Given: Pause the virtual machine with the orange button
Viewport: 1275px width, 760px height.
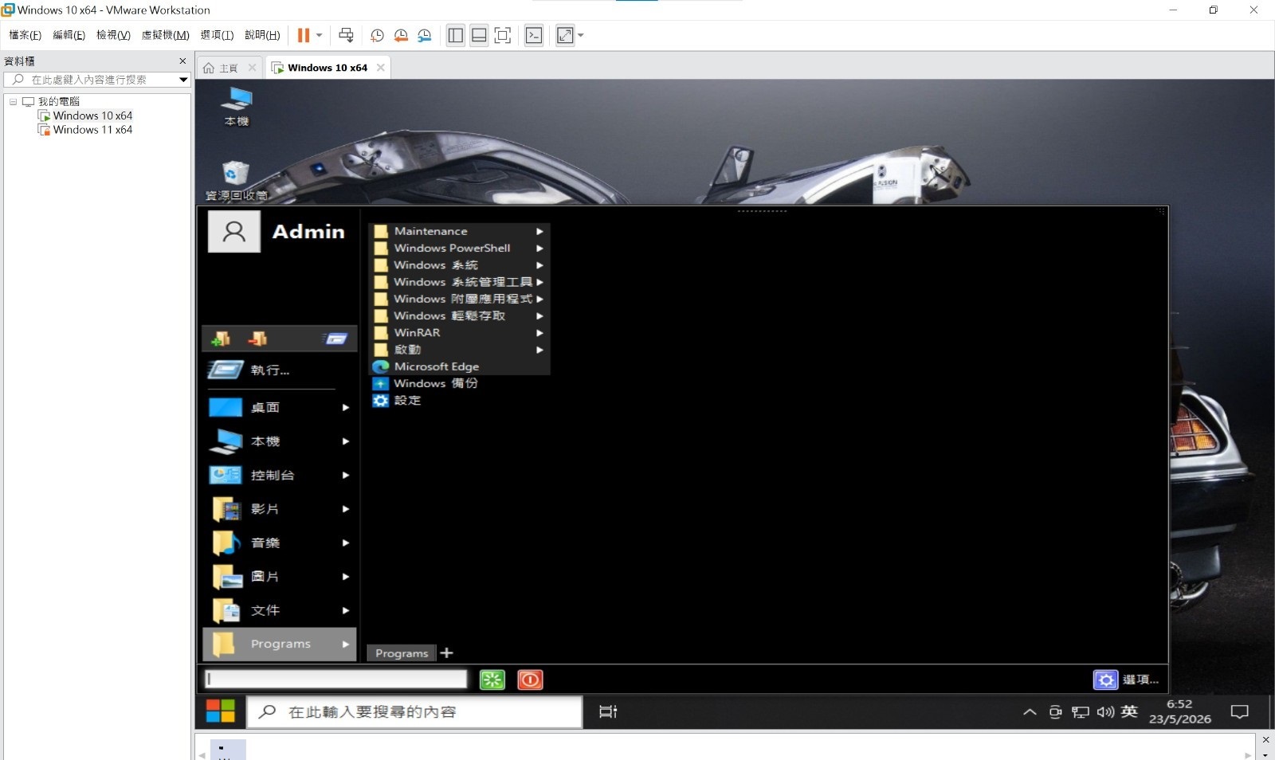Looking at the screenshot, I should (x=304, y=35).
